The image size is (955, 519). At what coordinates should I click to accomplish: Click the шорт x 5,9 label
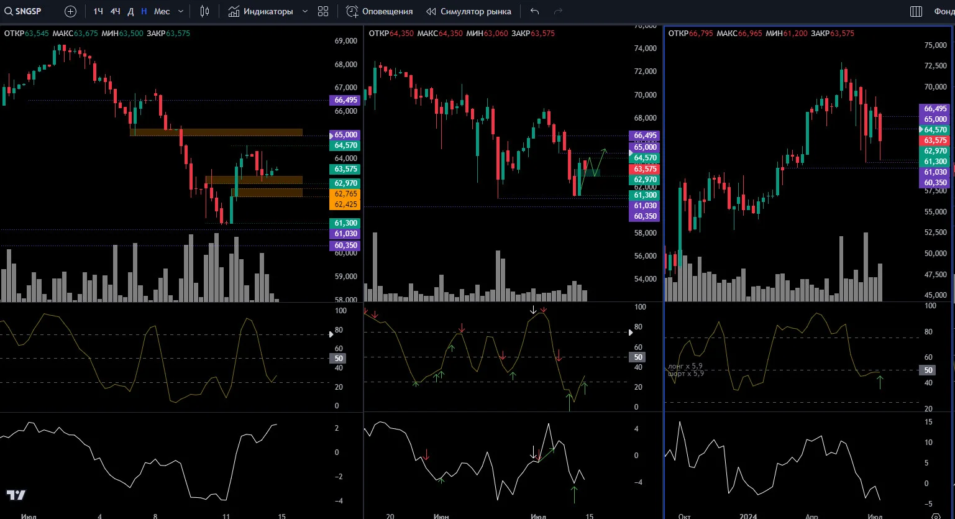click(685, 374)
